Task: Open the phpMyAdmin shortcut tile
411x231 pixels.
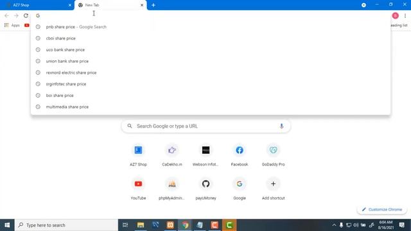Action: pyautogui.click(x=172, y=189)
